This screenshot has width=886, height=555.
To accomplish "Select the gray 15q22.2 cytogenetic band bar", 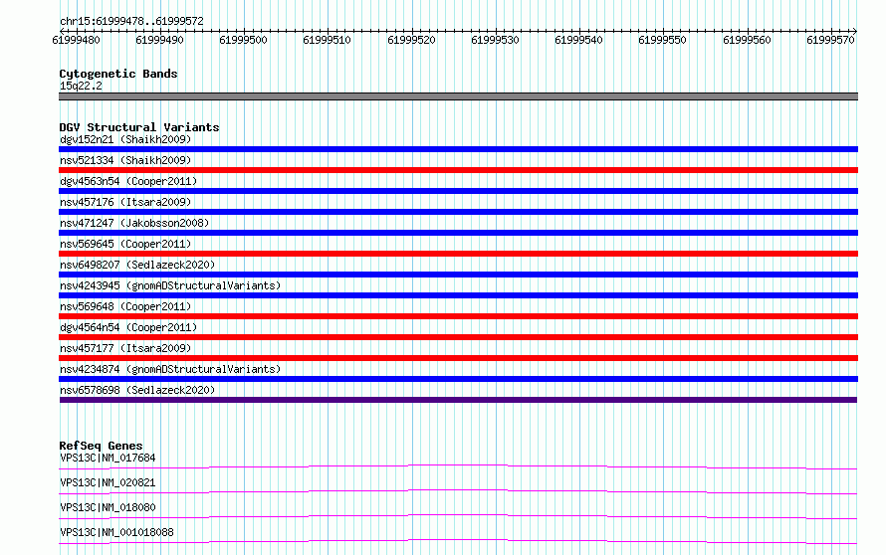I will [x=458, y=96].
